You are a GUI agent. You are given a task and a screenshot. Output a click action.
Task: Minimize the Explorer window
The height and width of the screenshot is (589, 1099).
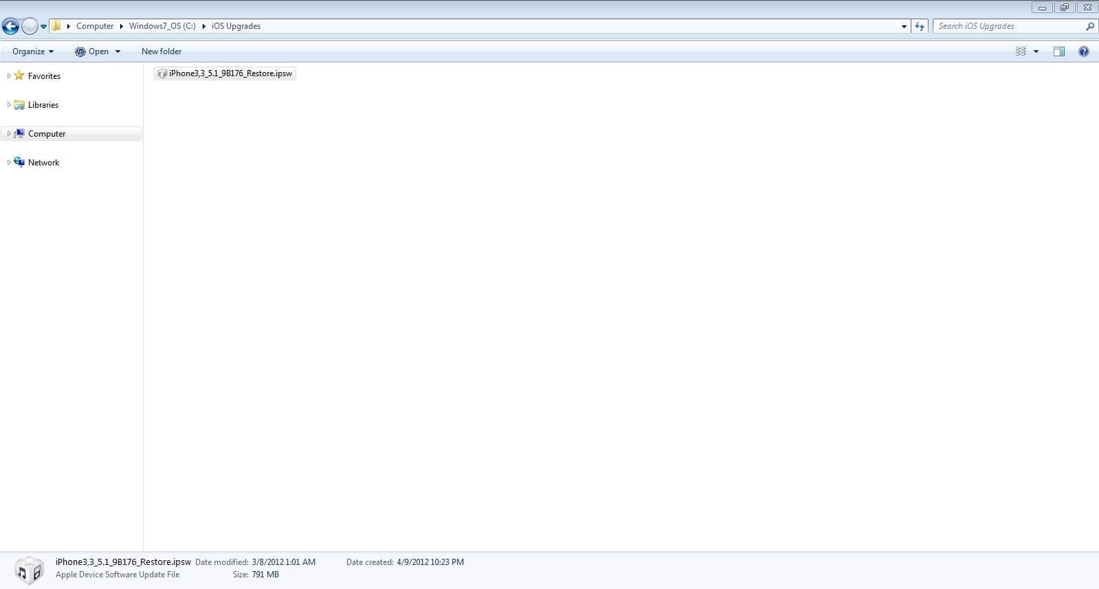[x=1042, y=8]
